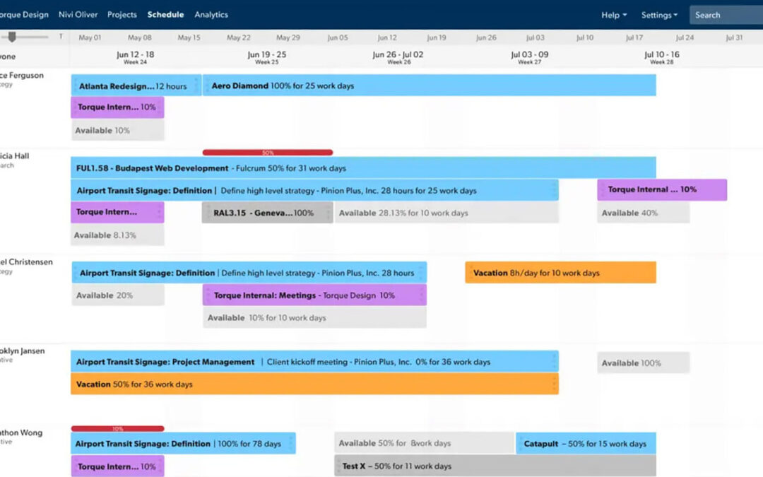
Task: Click the red 50% progress marker
Action: coord(267,151)
